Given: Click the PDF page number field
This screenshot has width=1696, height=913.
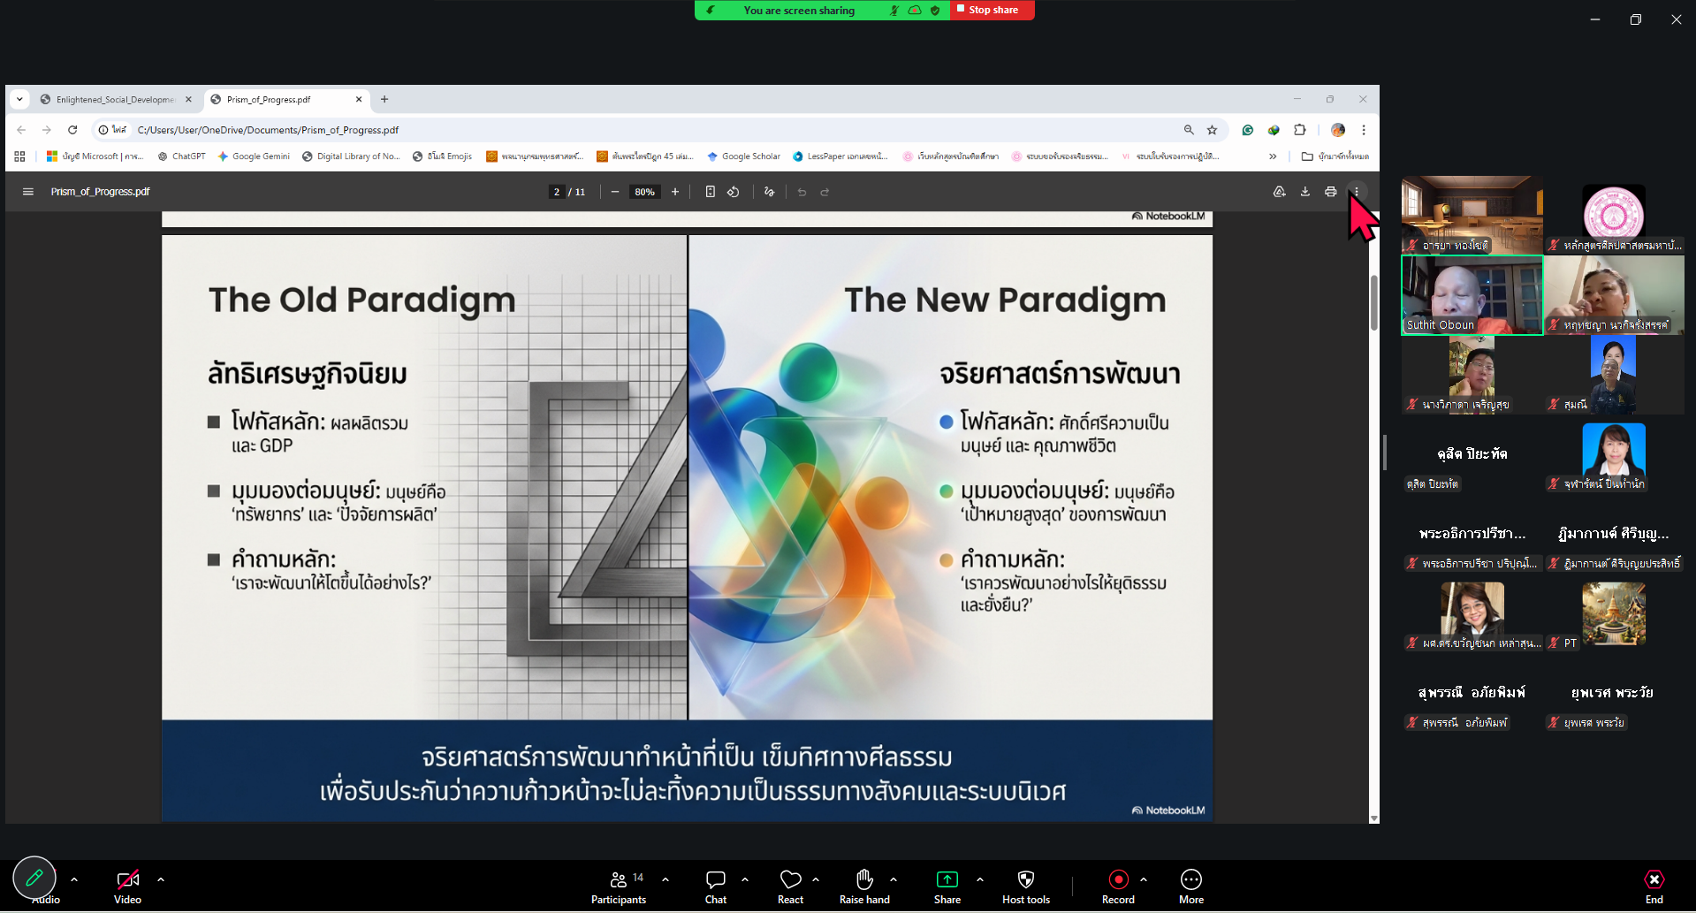Looking at the screenshot, I should click(x=557, y=192).
